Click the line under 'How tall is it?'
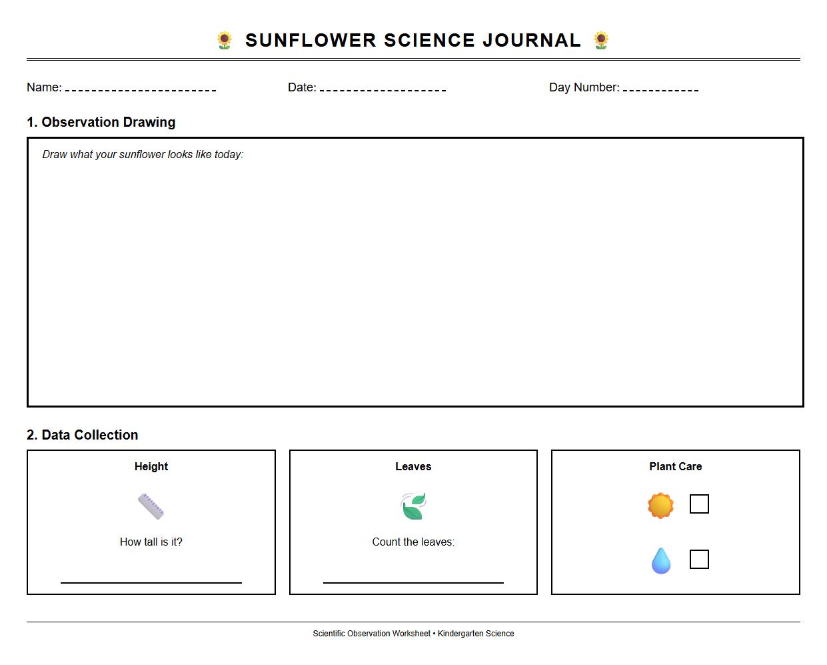The image size is (827, 665). click(x=151, y=582)
